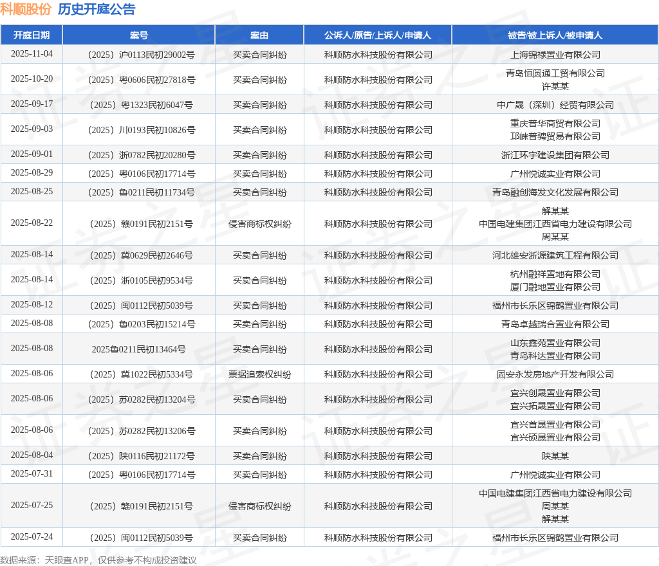
Task: Click defendant 宜兴首晟置业有限公司
Action: (555, 424)
